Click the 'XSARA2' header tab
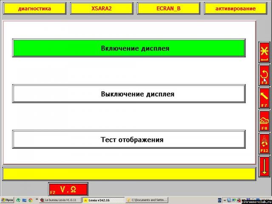The height and width of the screenshot is (204, 272). 102,8
